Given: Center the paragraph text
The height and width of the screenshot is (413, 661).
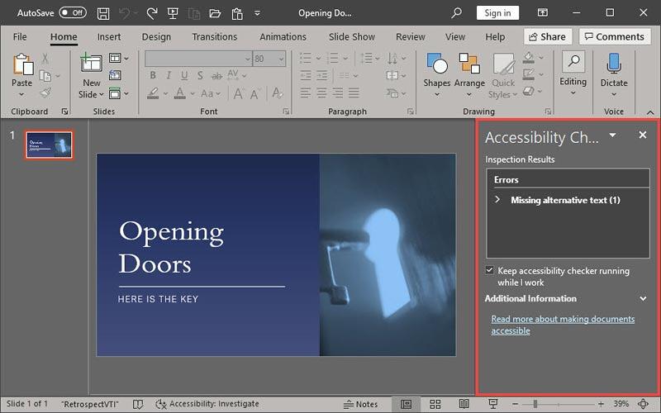Looking at the screenshot, I should 321,93.
